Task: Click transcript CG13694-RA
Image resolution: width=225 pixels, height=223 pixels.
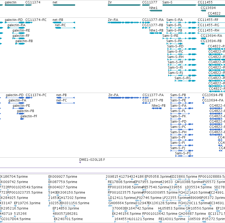Action: pos(203,38)
